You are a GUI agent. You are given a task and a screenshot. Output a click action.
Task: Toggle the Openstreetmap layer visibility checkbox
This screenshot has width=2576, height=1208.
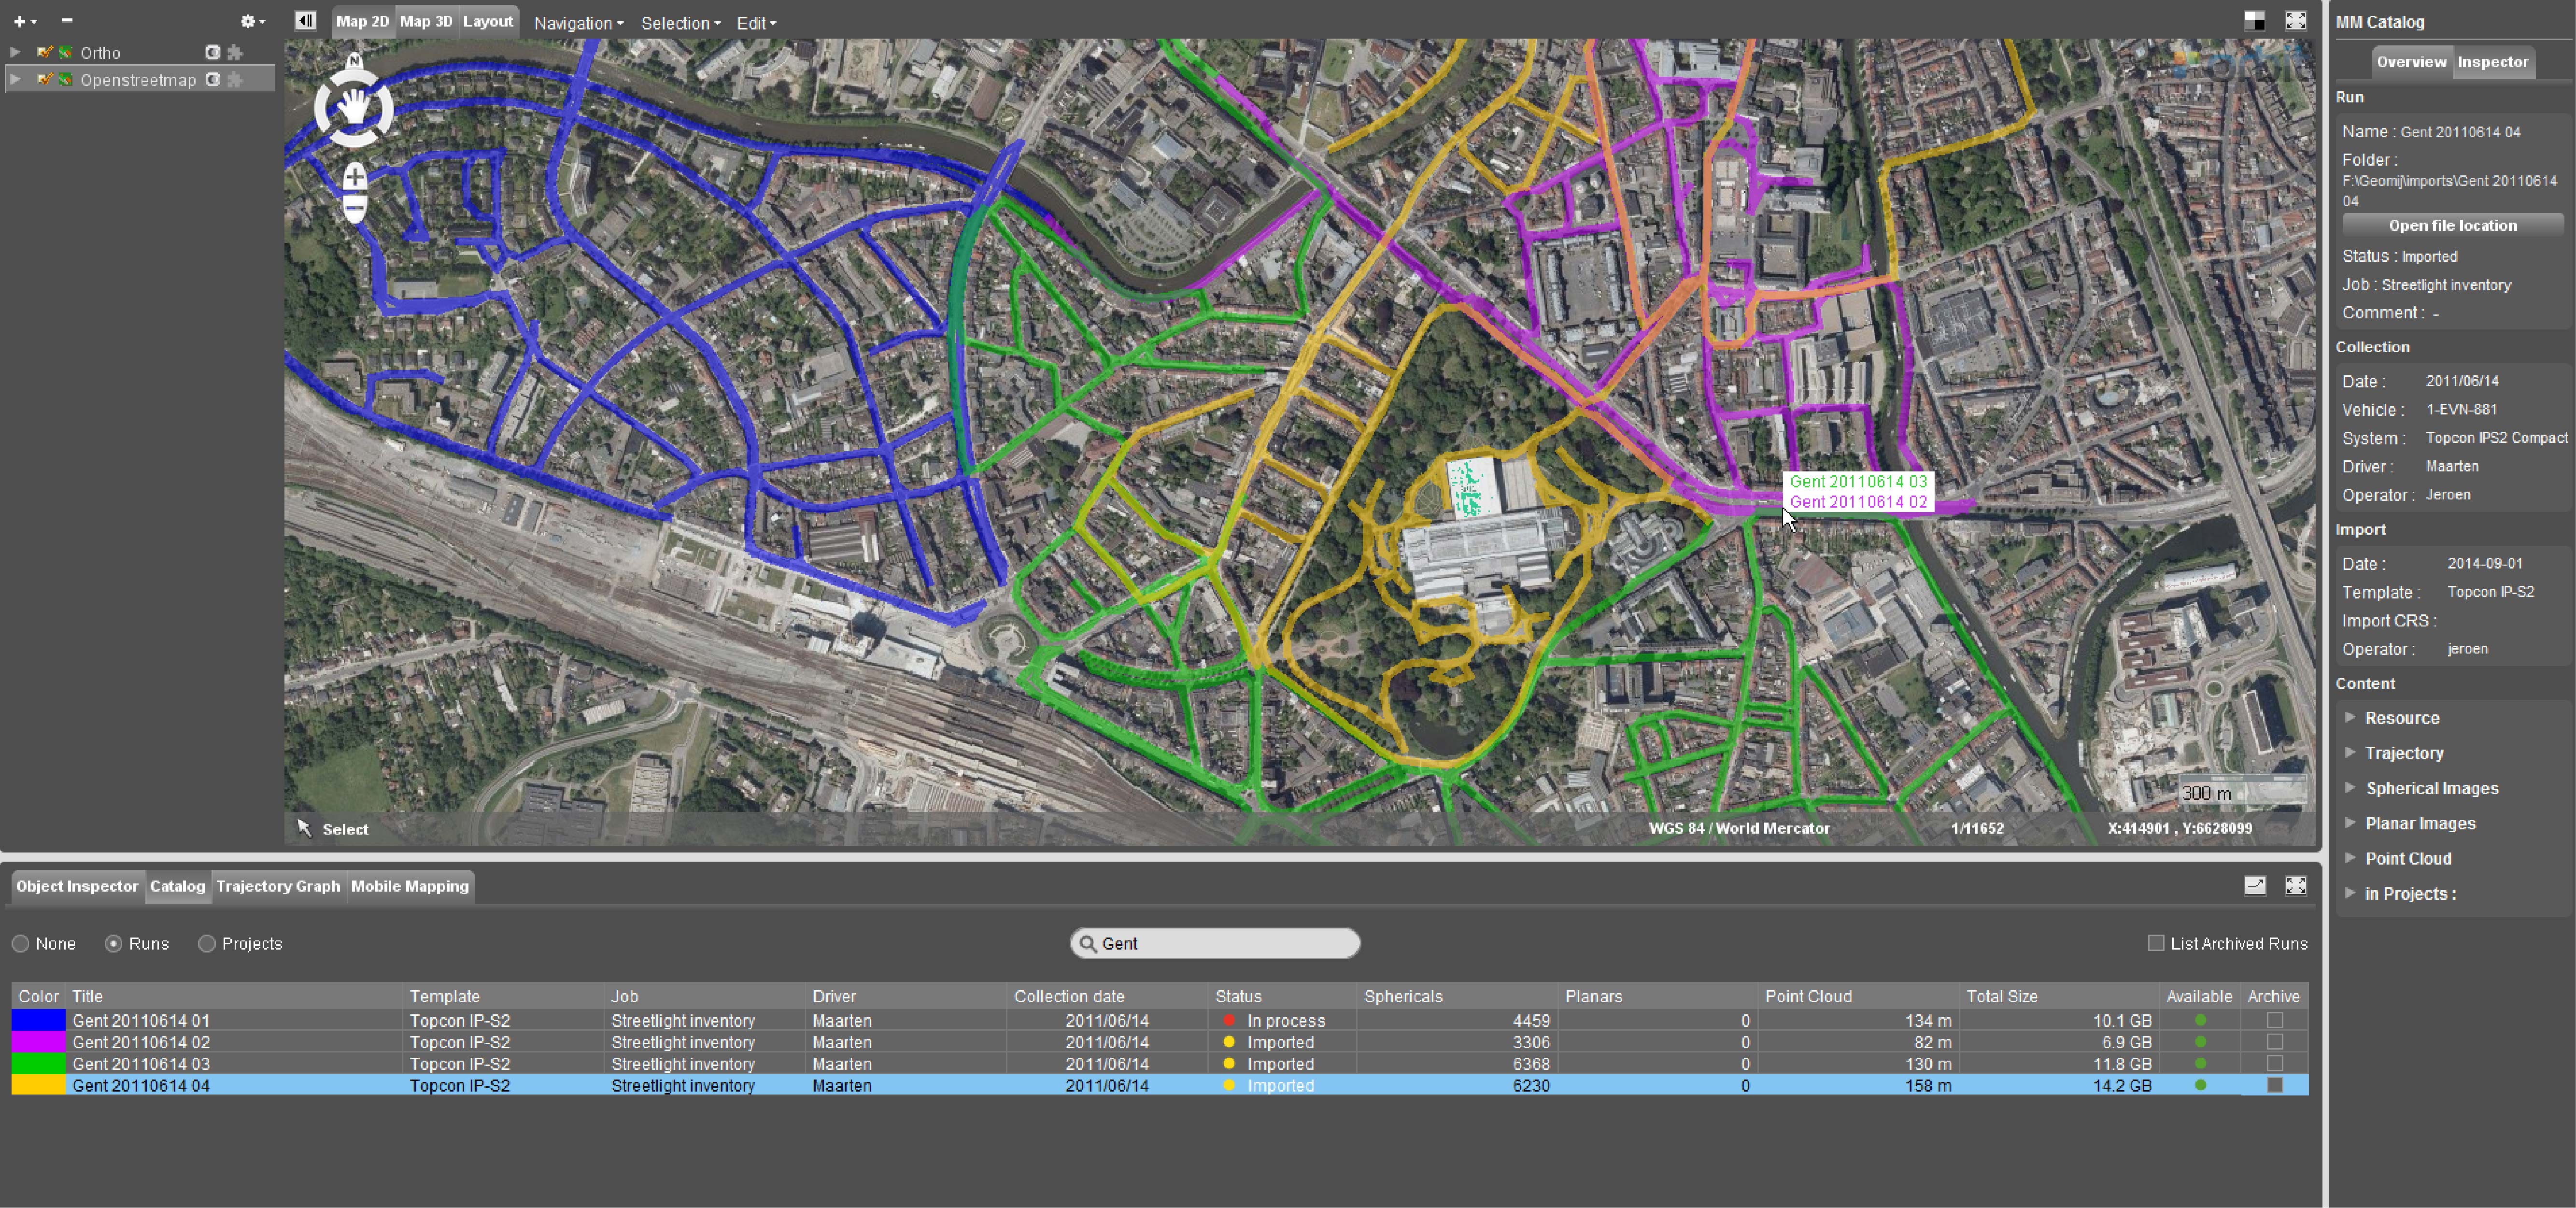tap(44, 79)
